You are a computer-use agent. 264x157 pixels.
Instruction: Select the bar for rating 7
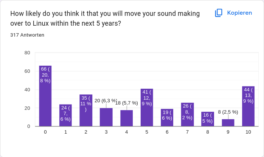click(x=187, y=115)
